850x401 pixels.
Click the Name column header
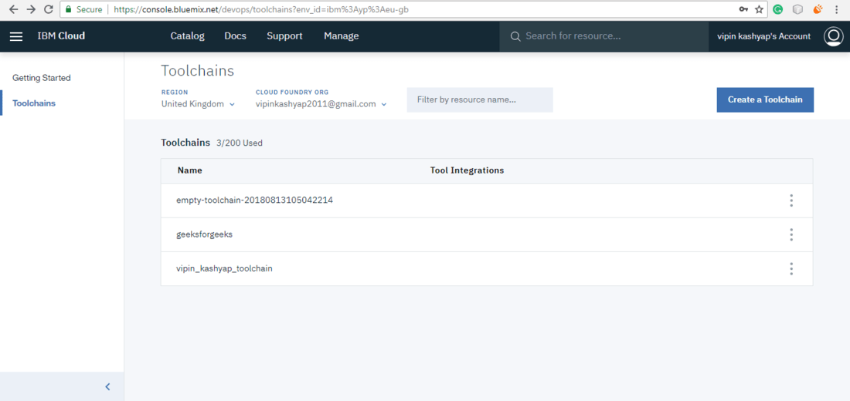[x=190, y=170]
